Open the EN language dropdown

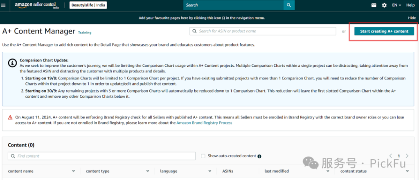(x=396, y=5)
